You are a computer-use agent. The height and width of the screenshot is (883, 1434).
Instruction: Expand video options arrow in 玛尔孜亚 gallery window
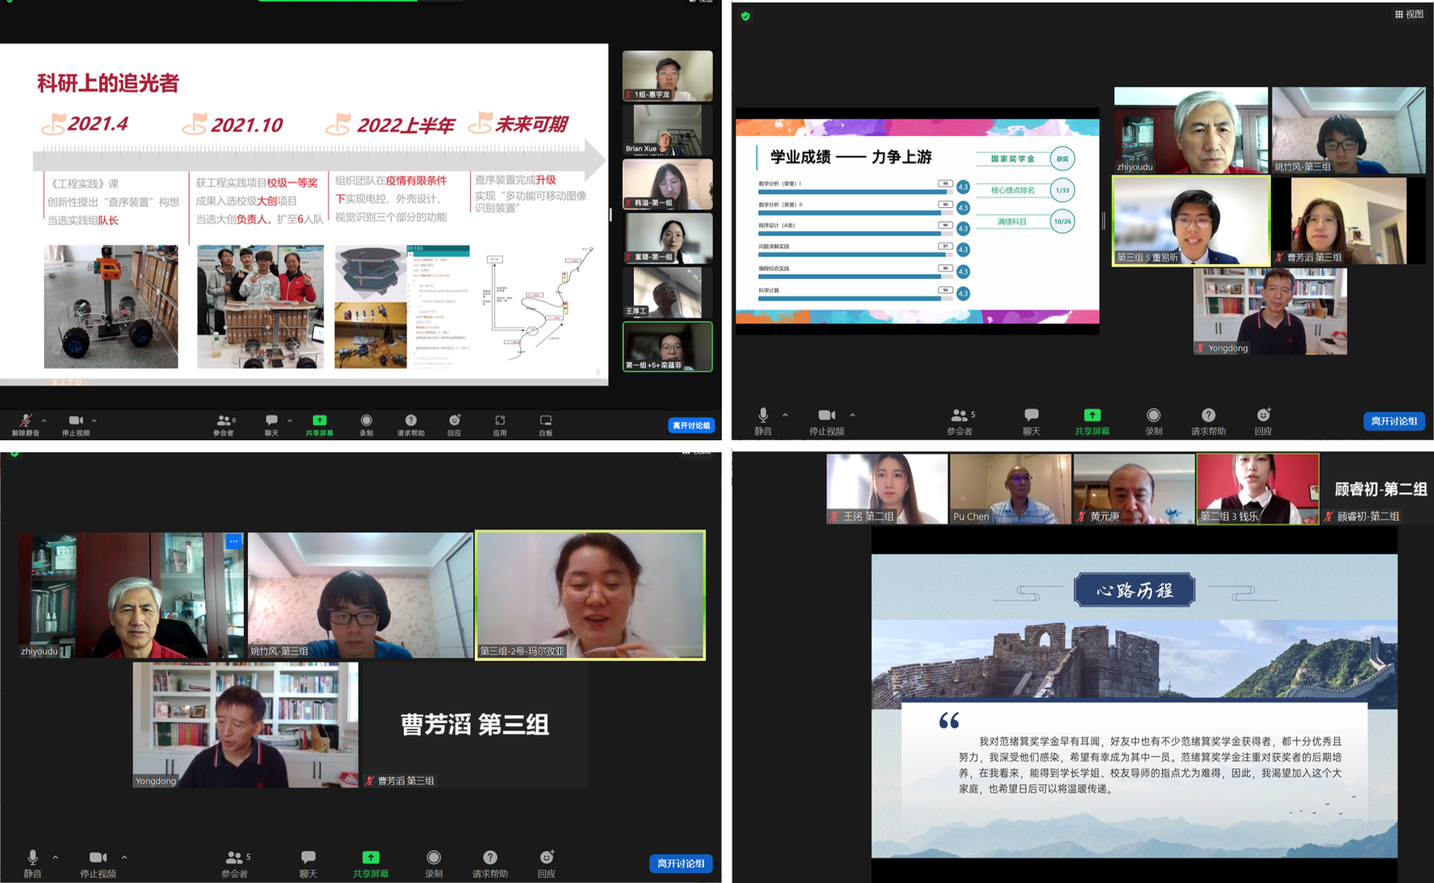124,857
